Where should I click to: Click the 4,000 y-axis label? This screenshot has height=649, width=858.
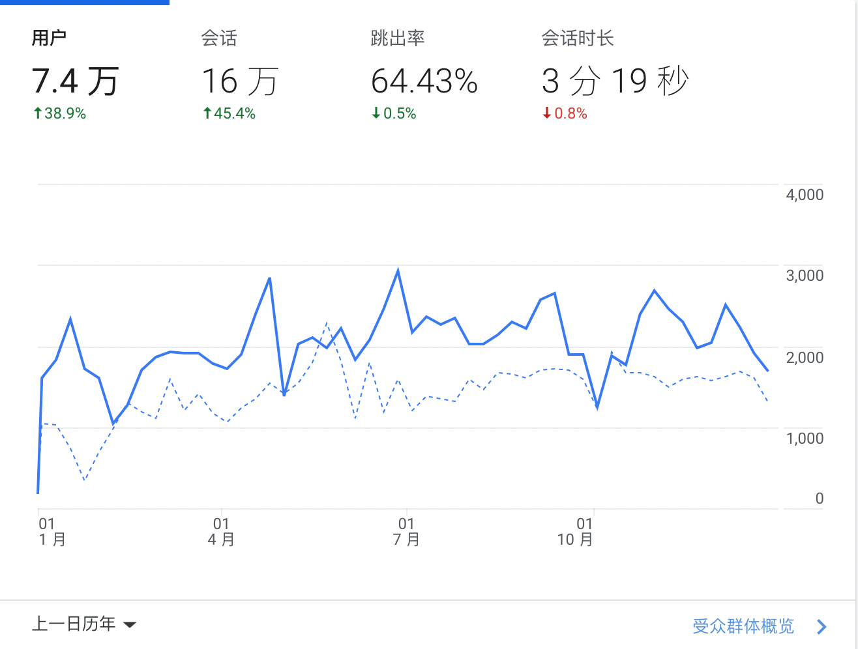tap(804, 195)
